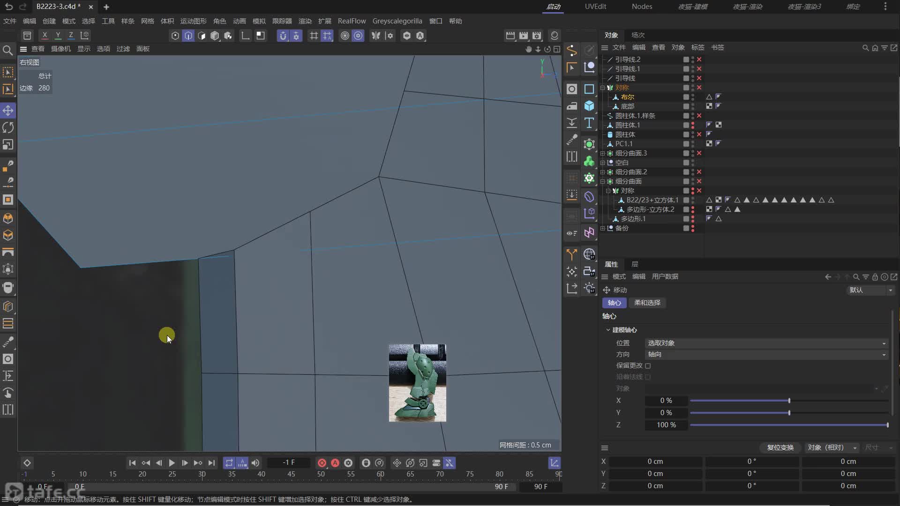Image resolution: width=900 pixels, height=506 pixels.
Task: Click the Scale tool icon
Action: point(8,145)
